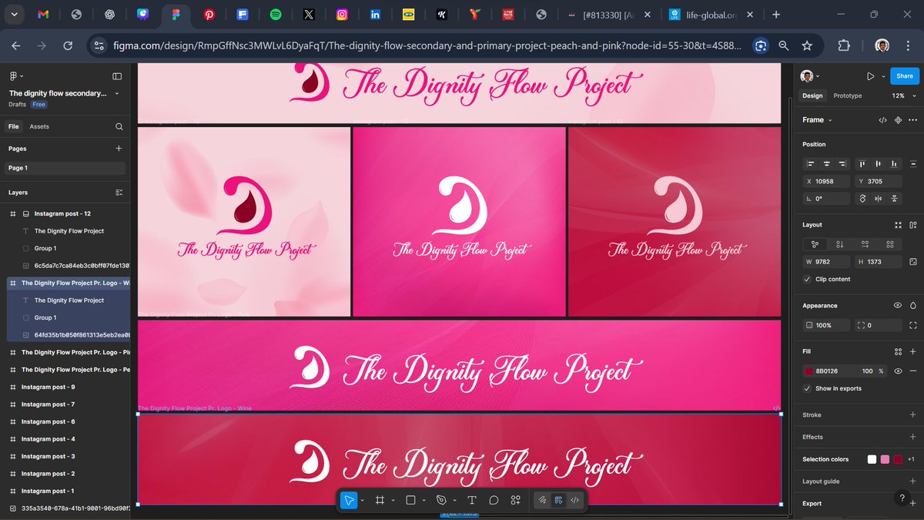
Task: Add a new page with plus icon
Action: [119, 149]
